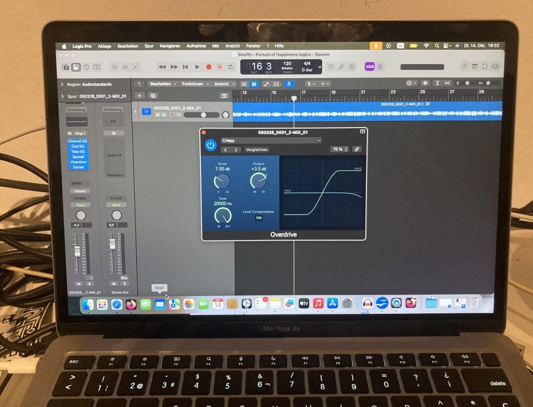Viewport: 533px width, 407px height.
Task: Click the link icon in Overdrive plugin
Action: tap(357, 149)
